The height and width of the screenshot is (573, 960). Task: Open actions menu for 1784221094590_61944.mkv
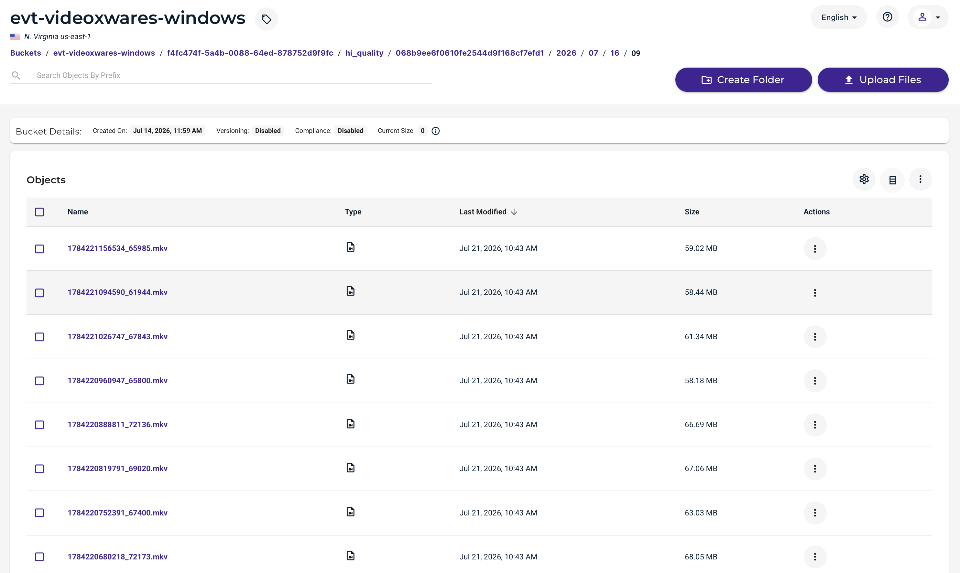[815, 293]
